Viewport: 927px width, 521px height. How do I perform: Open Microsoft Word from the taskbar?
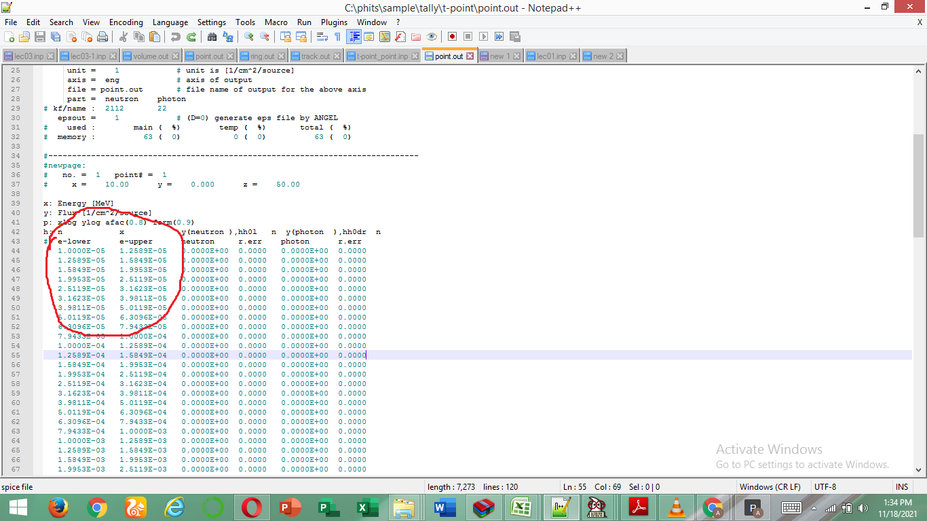pyautogui.click(x=444, y=507)
